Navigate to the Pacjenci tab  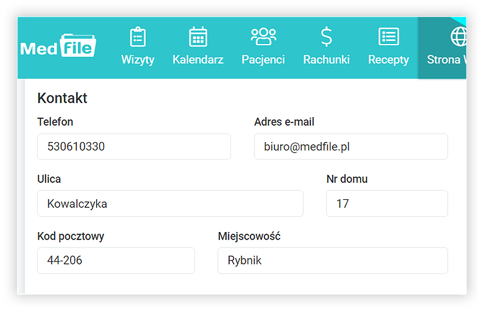coord(263,59)
